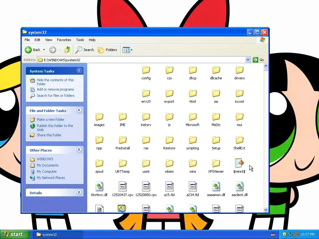Viewport: 319px width, 239px height.
Task: Open the Search pane
Action: [x=85, y=50]
